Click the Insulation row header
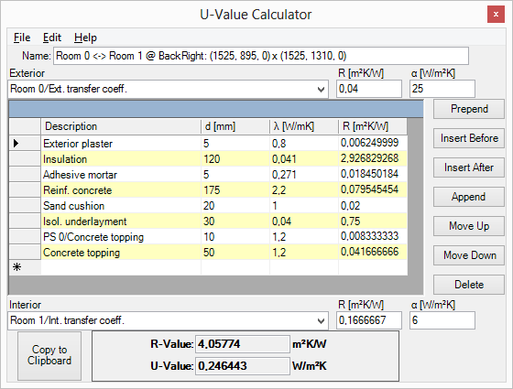513x389 pixels. (25, 159)
